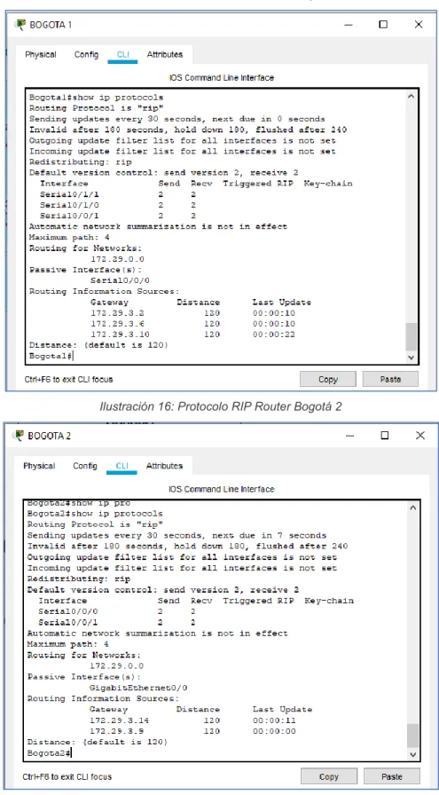The width and height of the screenshot is (439, 795).
Task: Click passive interface Serial0/0/0 in BOGOTA 1
Action: (120, 280)
